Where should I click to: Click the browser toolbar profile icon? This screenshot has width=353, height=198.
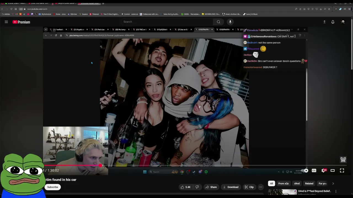click(x=329, y=9)
